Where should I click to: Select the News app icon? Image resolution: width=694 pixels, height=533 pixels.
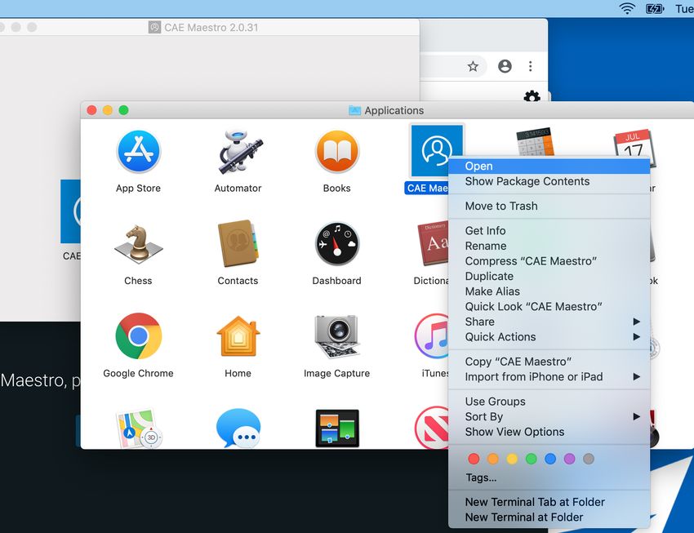432,427
